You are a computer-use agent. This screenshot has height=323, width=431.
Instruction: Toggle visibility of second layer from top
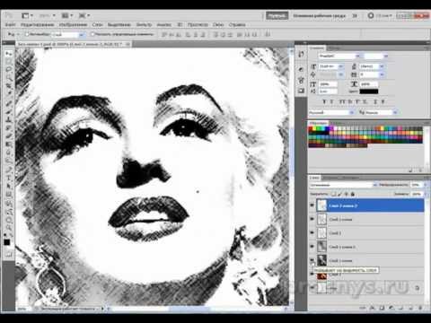point(312,219)
